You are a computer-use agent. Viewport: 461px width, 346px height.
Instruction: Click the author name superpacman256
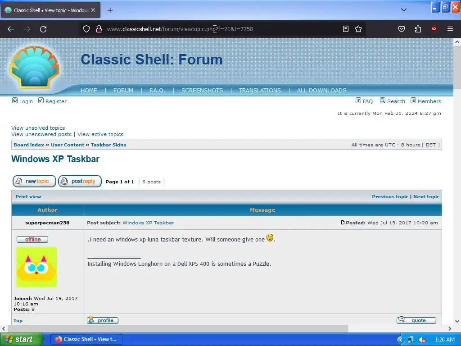pyautogui.click(x=47, y=223)
